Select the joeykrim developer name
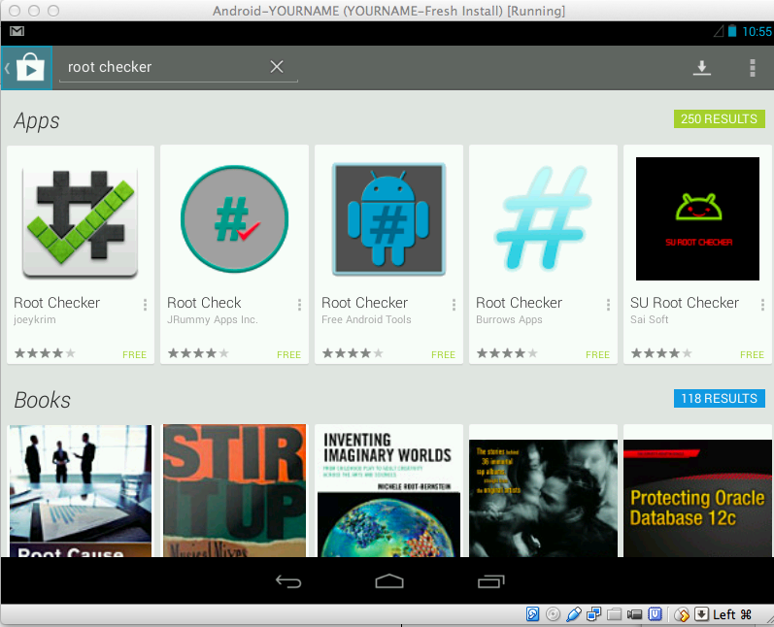Viewport: 774px width, 627px height. pos(35,319)
